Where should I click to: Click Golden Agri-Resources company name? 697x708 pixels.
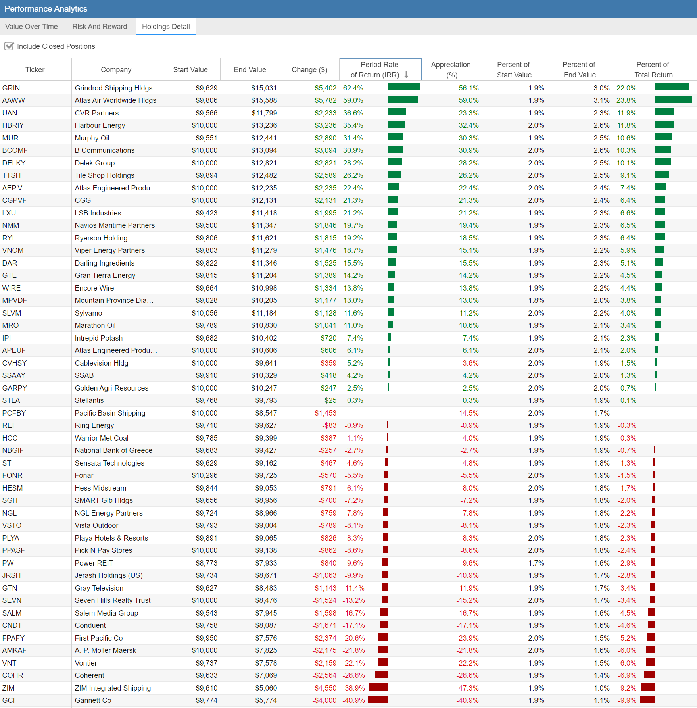pyautogui.click(x=111, y=388)
